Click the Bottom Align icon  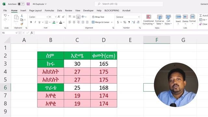(x=78, y=17)
